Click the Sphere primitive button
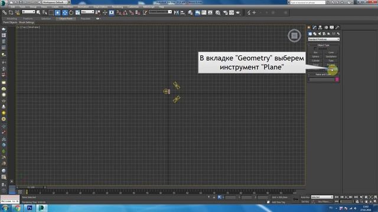378x212 pixels. [x=315, y=57]
